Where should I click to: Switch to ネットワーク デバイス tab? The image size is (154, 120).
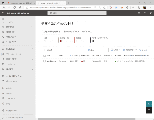coord(71,32)
